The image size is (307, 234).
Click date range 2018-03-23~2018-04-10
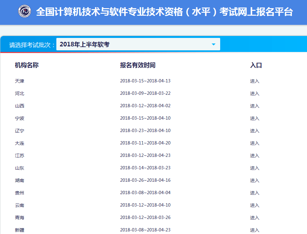click(145, 130)
